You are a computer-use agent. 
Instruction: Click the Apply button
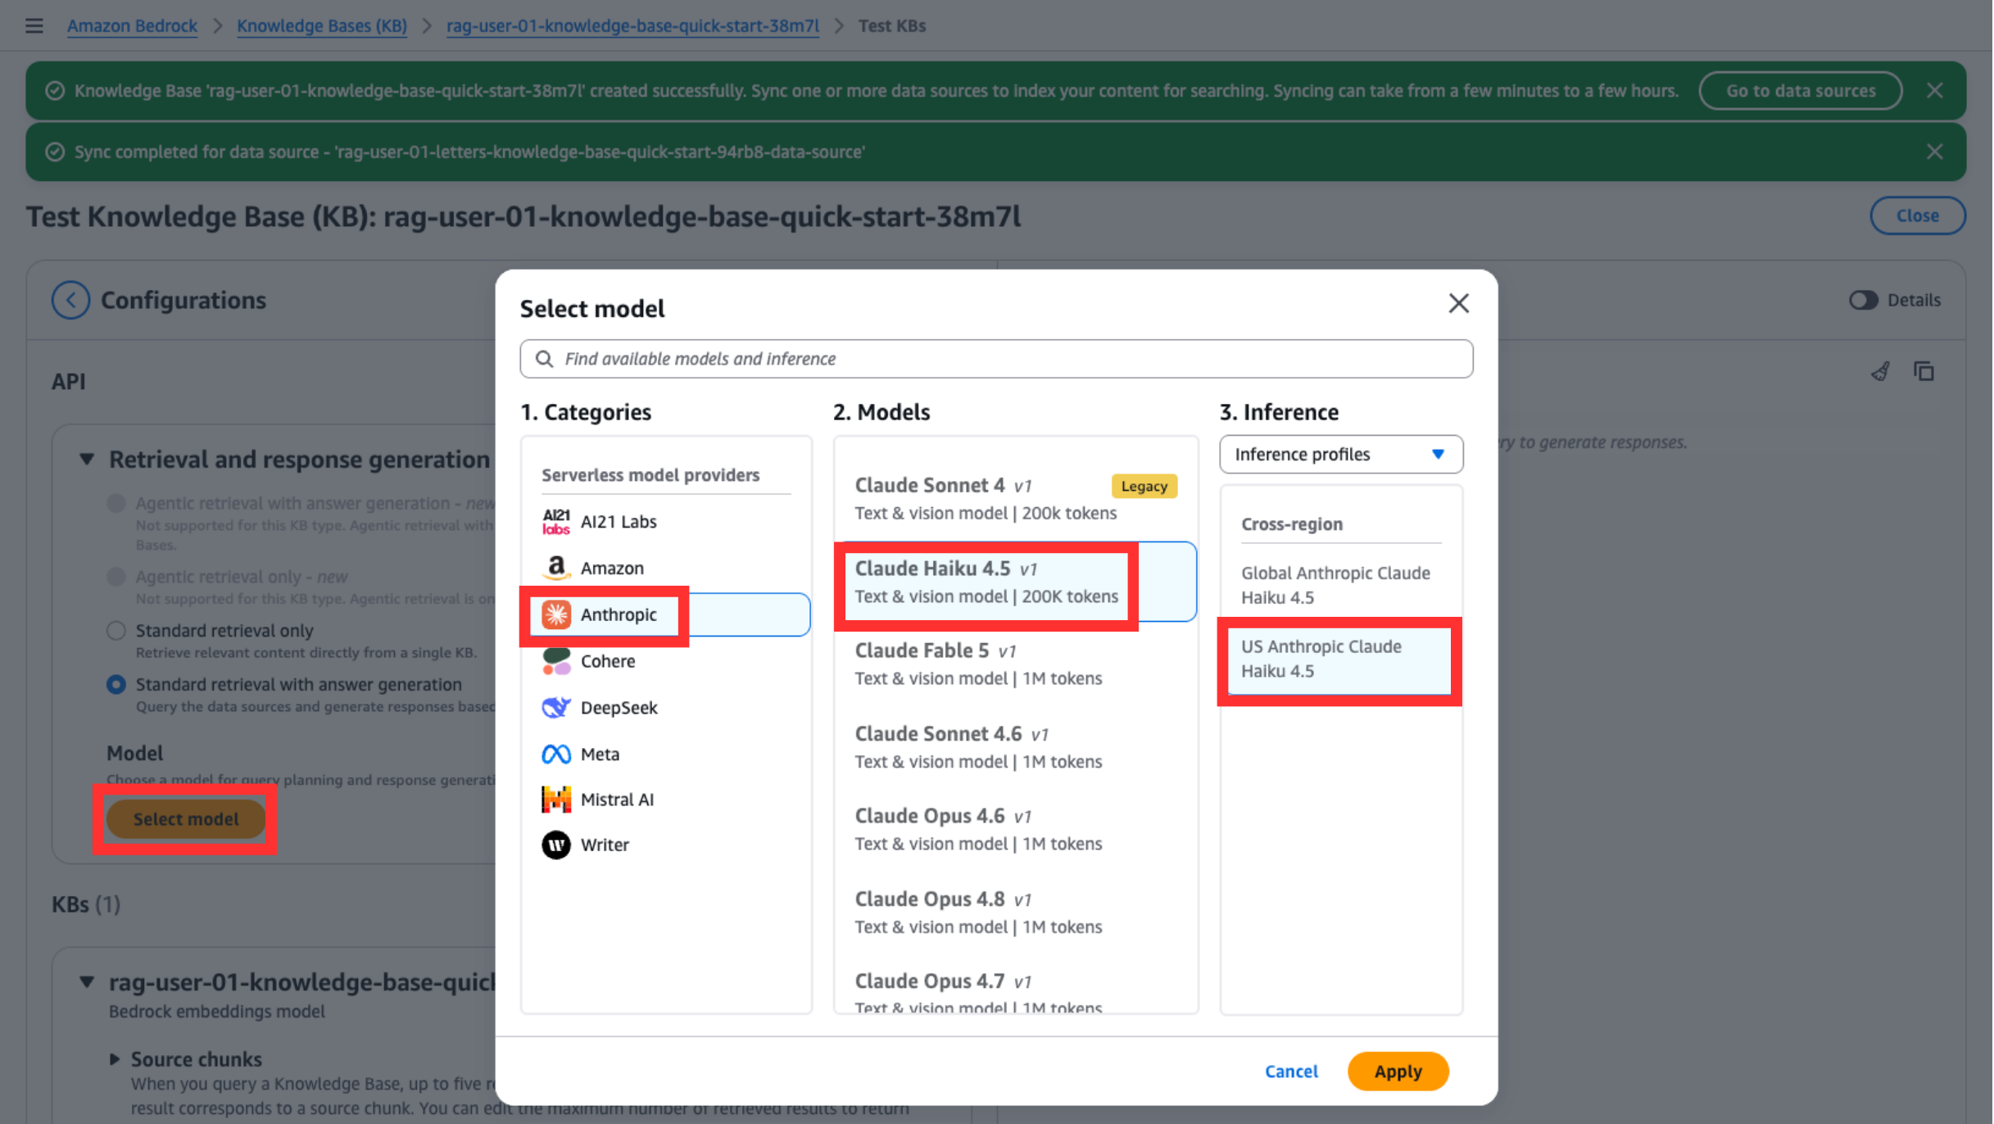1398,1072
